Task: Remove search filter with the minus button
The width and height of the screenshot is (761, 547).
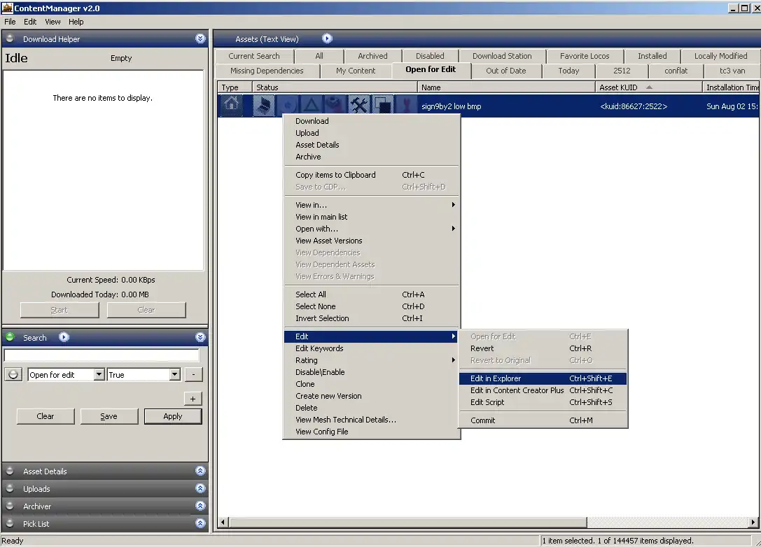Action: coord(193,375)
